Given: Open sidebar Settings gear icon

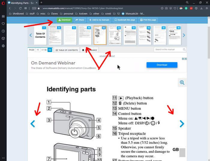Looking at the screenshot, I should (x=3, y=46).
